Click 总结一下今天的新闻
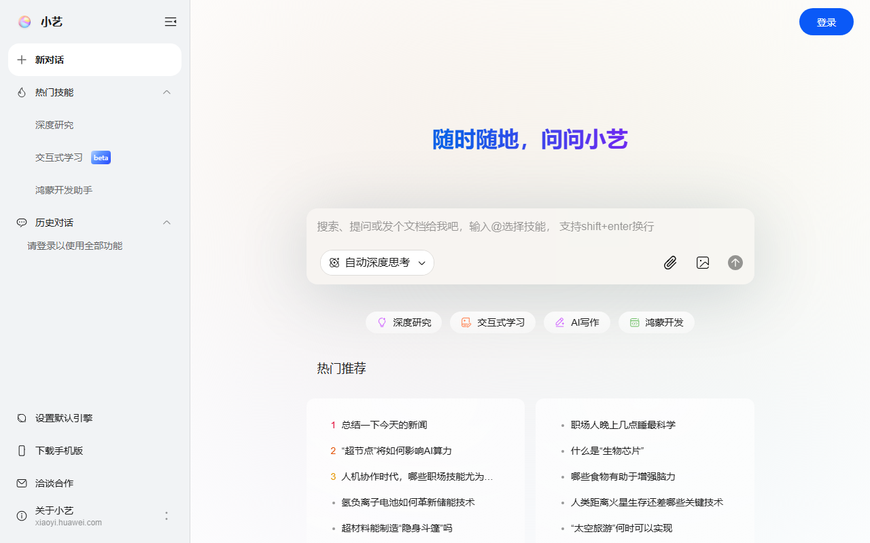Viewport: 870px width, 543px height. pos(384,425)
